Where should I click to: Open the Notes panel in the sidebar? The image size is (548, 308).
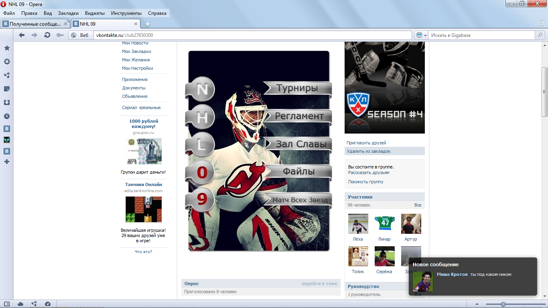click(x=7, y=89)
